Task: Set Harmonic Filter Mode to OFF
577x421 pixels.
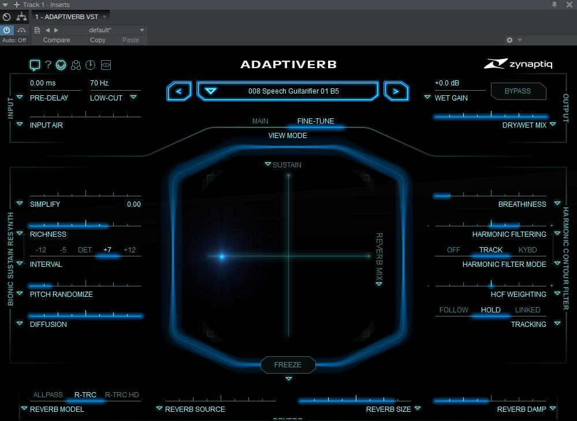Action: (453, 250)
